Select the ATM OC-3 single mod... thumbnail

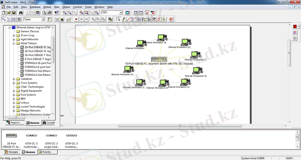click(52, 140)
